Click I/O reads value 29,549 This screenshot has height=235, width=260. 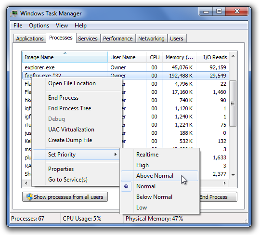(x=218, y=76)
